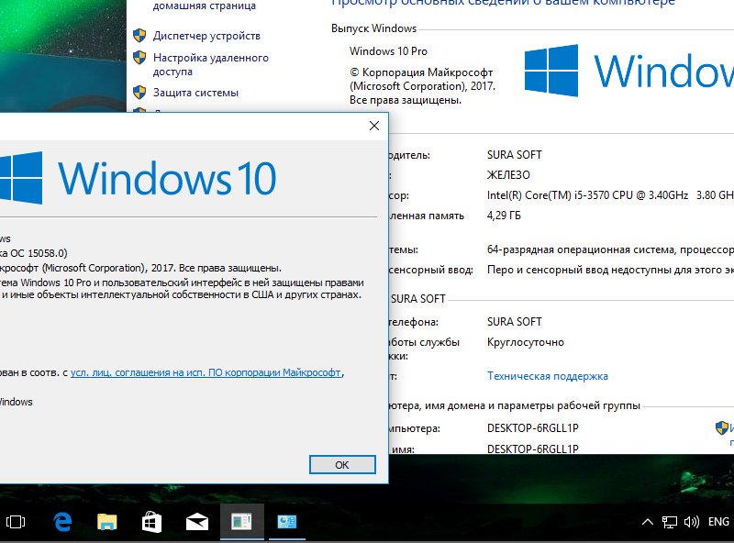Click shield icon for change settings link

[x=721, y=427]
